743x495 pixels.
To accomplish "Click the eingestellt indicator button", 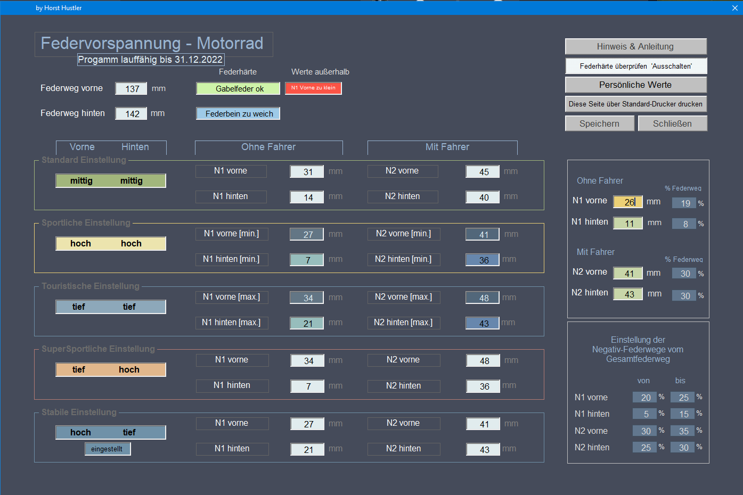I will [x=107, y=449].
